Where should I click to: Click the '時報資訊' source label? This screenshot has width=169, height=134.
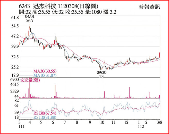coord(149,7)
